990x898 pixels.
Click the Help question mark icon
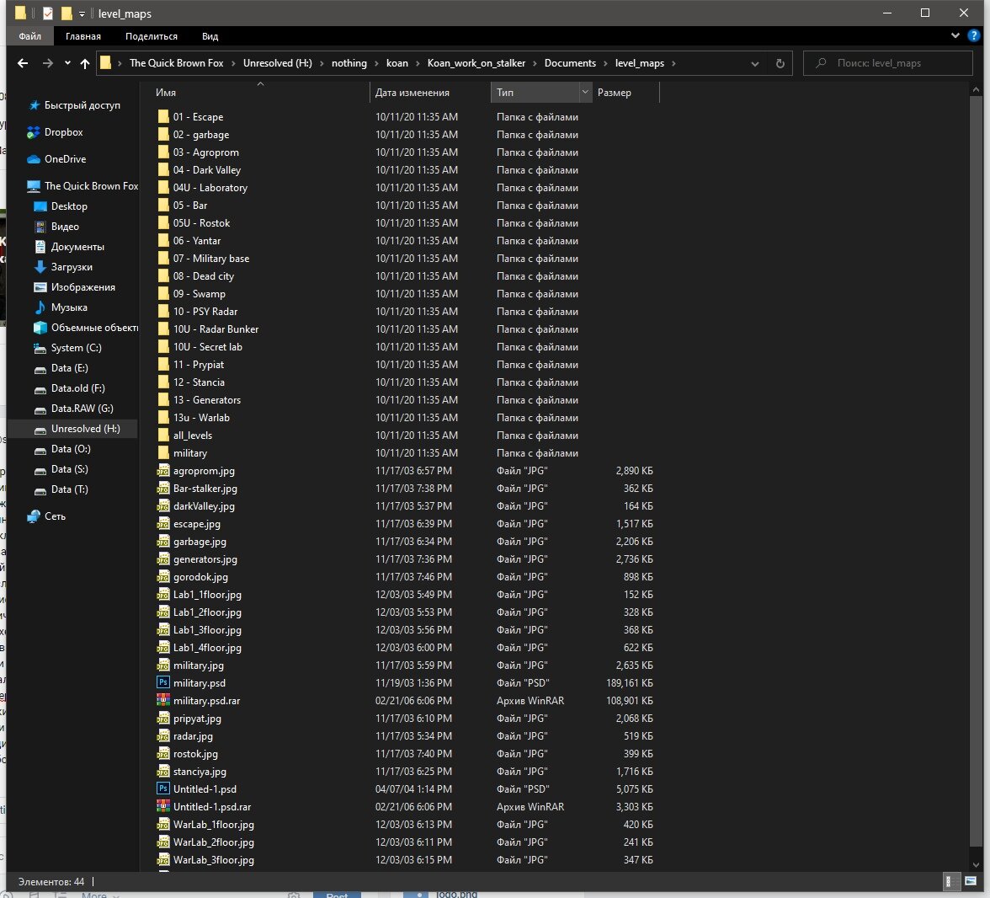[973, 36]
